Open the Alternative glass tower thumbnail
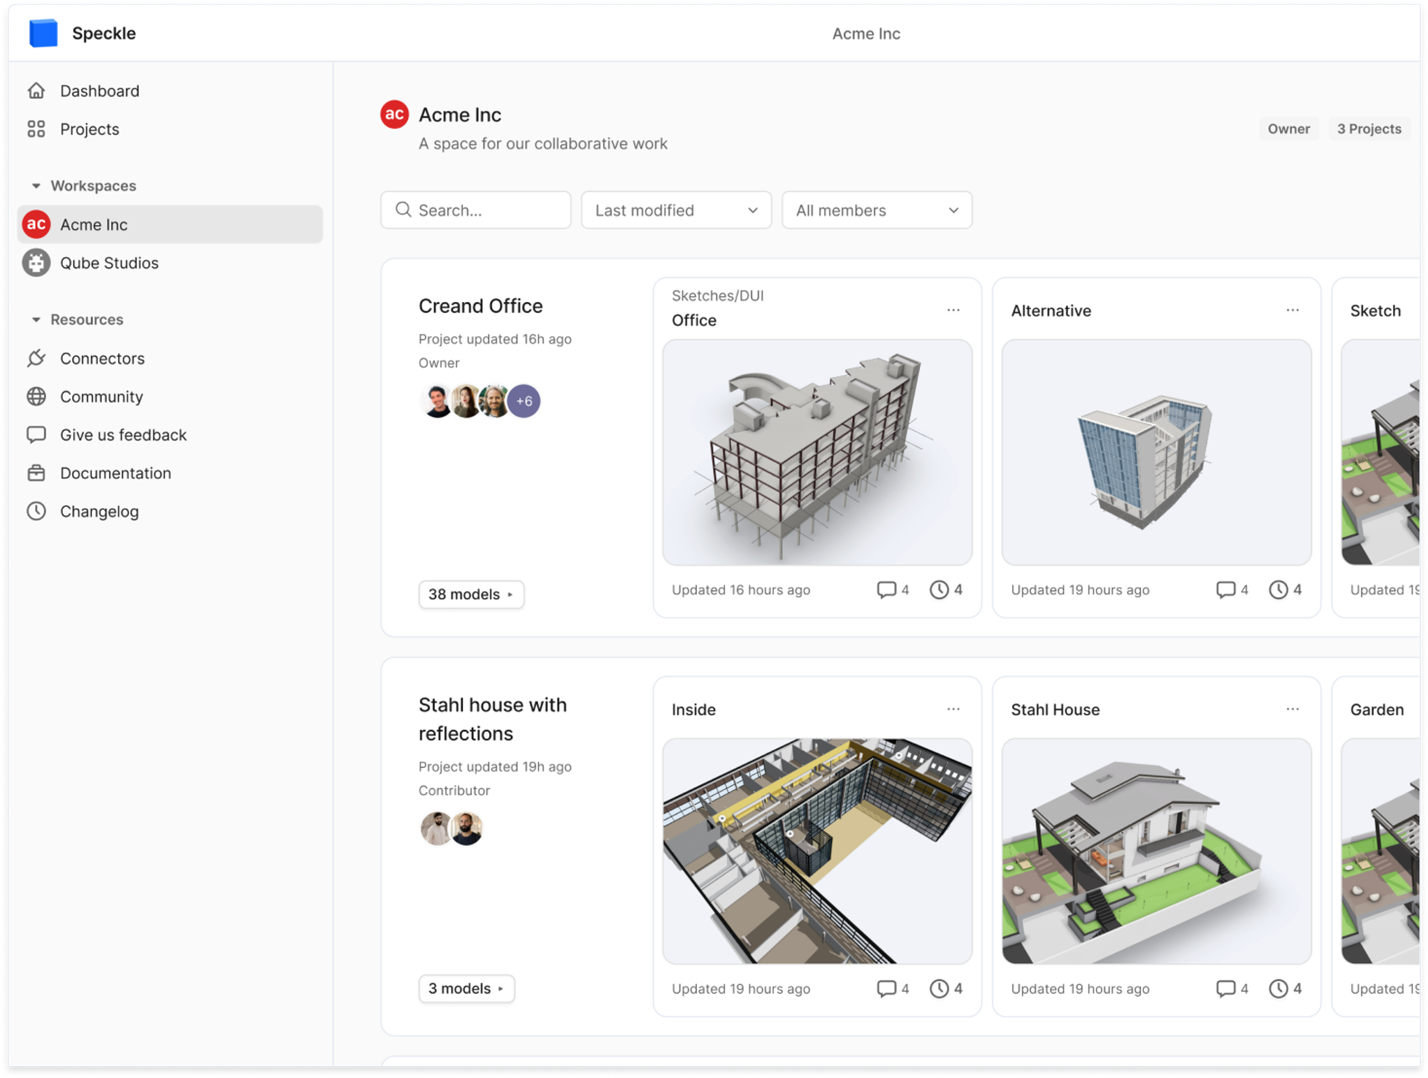The height and width of the screenshot is (1078, 1428). click(1156, 452)
